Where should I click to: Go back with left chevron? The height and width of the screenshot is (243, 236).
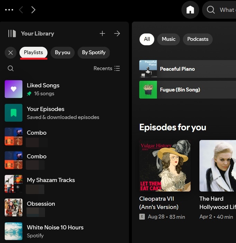tap(21, 10)
